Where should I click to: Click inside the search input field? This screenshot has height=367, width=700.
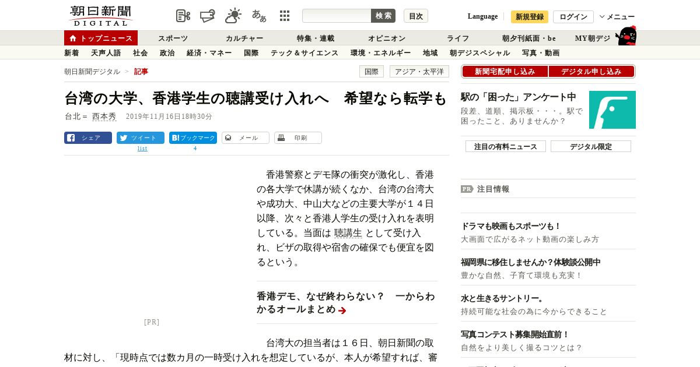[x=337, y=16]
